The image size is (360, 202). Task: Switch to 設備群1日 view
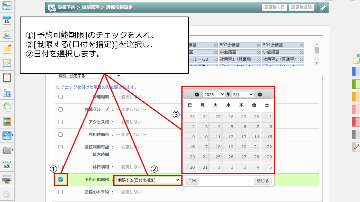pyautogui.click(x=274, y=7)
